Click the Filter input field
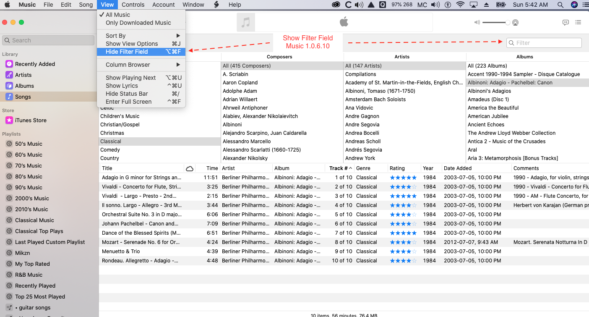This screenshot has width=589, height=317. pos(544,43)
